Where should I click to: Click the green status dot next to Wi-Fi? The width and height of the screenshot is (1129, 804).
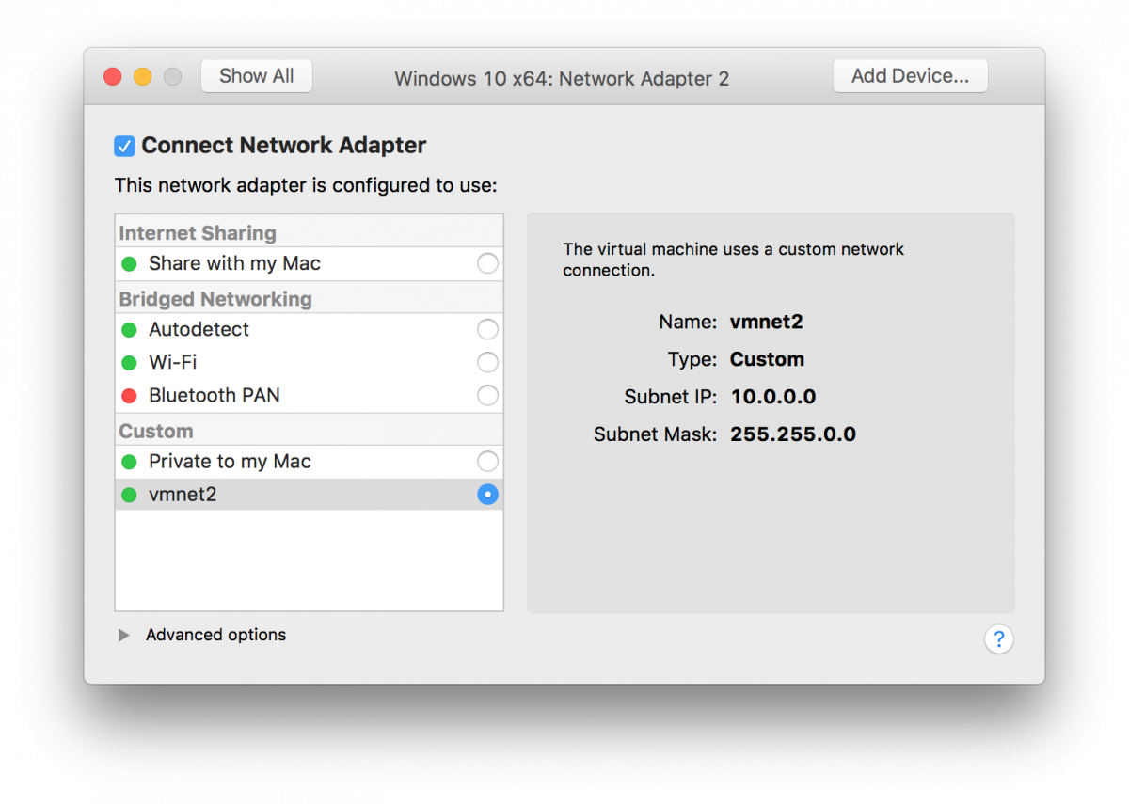click(x=129, y=362)
